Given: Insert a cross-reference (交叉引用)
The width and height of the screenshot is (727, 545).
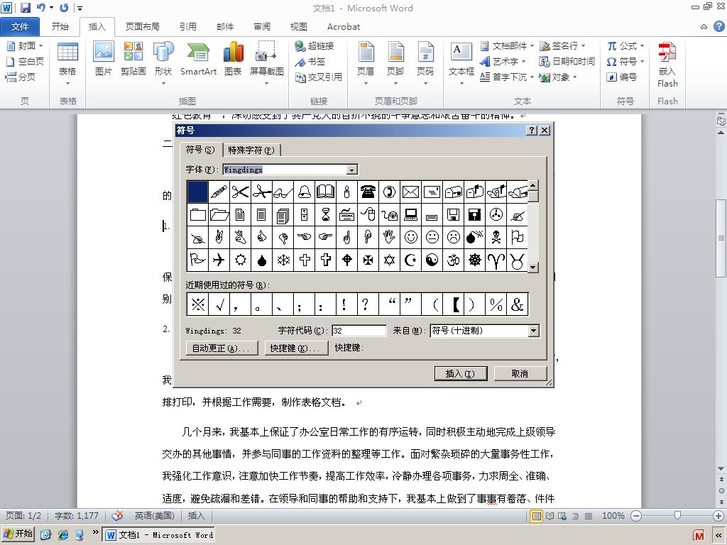Looking at the screenshot, I should click(x=319, y=77).
